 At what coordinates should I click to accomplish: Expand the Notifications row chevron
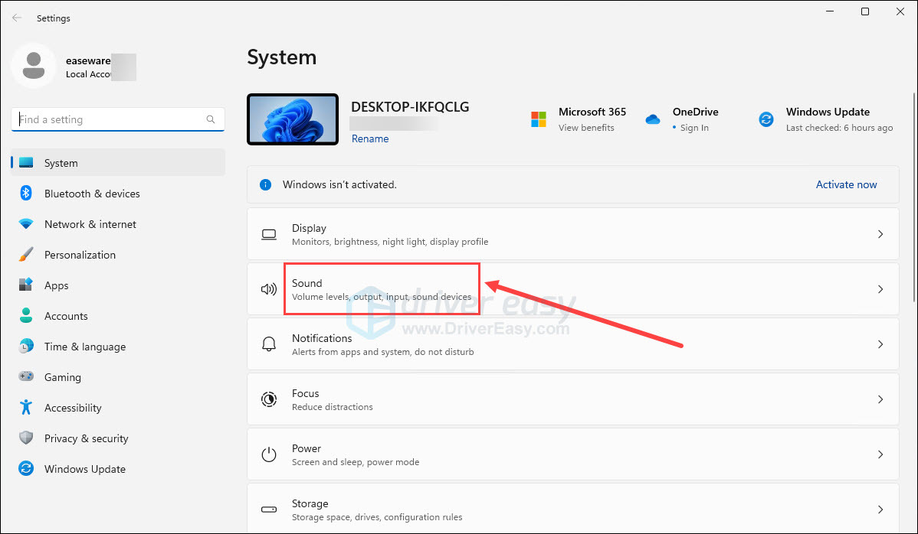[880, 344]
